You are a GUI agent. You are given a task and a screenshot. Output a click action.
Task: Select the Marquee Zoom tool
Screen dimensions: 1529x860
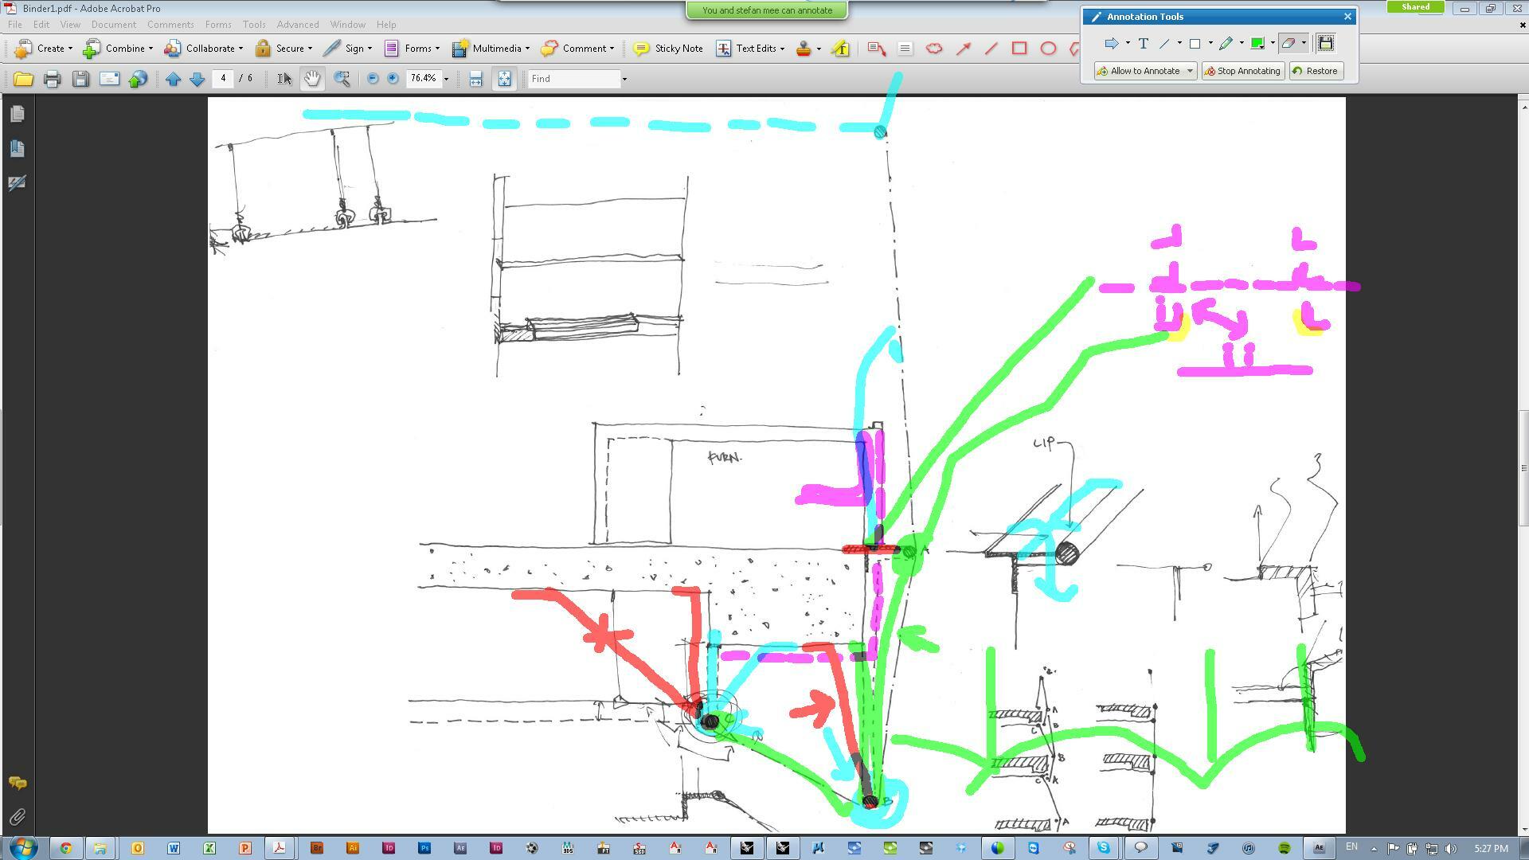(x=342, y=78)
